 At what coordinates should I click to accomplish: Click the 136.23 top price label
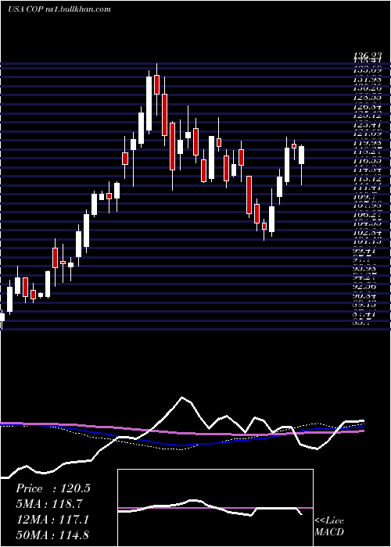pos(368,55)
